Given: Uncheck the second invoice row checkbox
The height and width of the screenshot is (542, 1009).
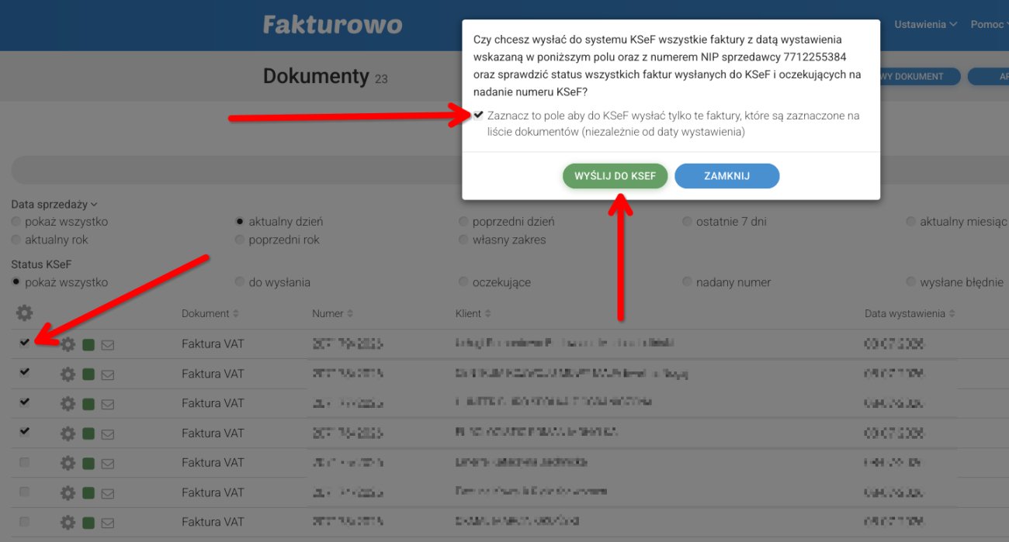Looking at the screenshot, I should click(24, 372).
